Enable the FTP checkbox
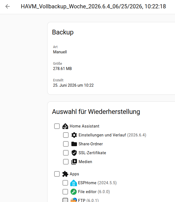Image resolution: width=175 pixels, height=202 pixels. pos(65,200)
